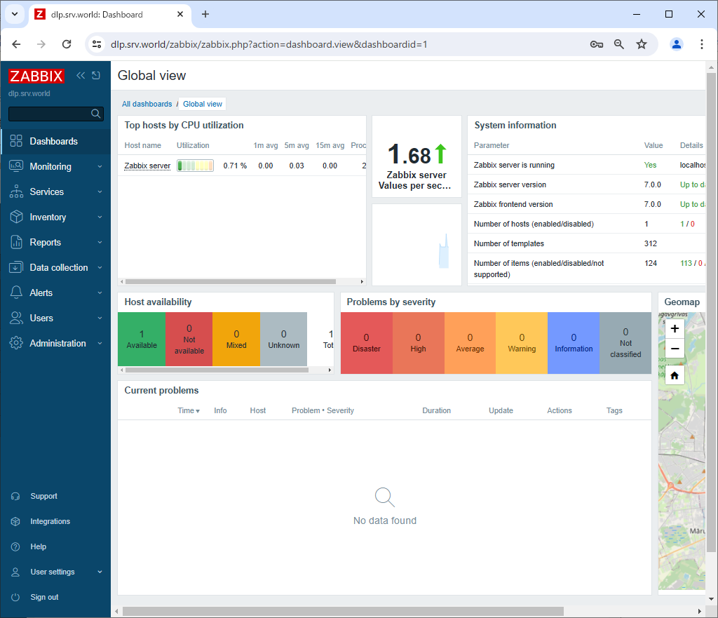This screenshot has height=618, width=718.
Task: Expand the Services menu chevron
Action: 100,192
